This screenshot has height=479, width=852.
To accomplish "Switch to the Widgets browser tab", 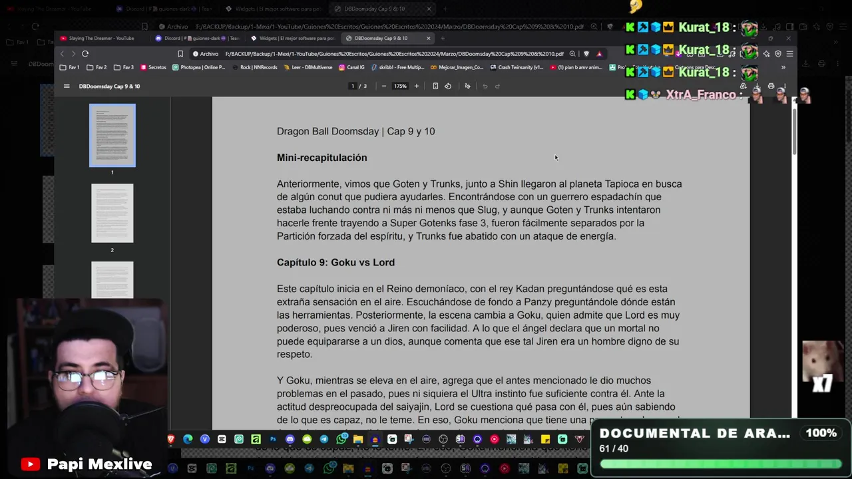I will [293, 38].
